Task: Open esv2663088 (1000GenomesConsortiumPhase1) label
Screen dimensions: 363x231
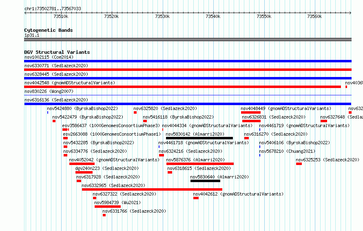Action: click(x=112, y=134)
